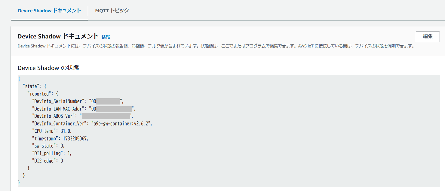445x191 pixels.
Task: Click the redacted ABOS version value
Action: pyautogui.click(x=106, y=116)
